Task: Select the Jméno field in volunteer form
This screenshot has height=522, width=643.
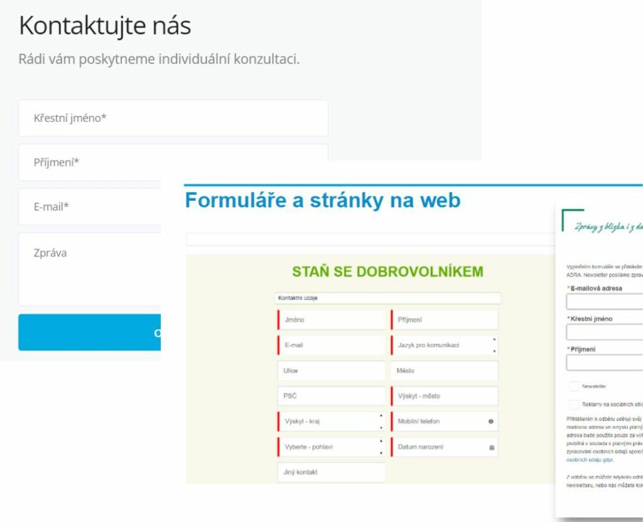Action: point(332,320)
